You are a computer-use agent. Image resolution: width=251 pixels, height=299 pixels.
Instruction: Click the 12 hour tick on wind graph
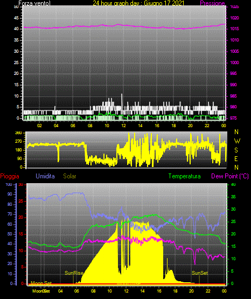pos(123,126)
